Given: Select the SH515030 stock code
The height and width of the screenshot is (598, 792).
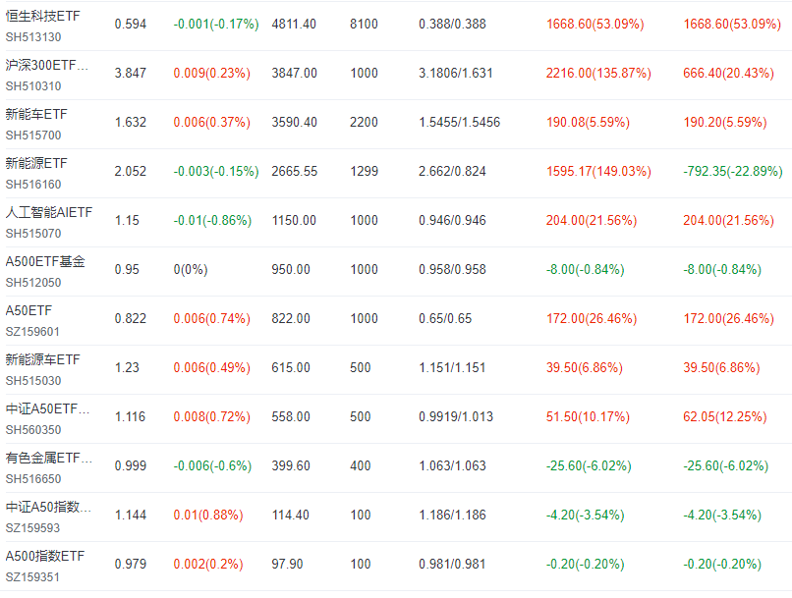Looking at the screenshot, I should pos(33,381).
